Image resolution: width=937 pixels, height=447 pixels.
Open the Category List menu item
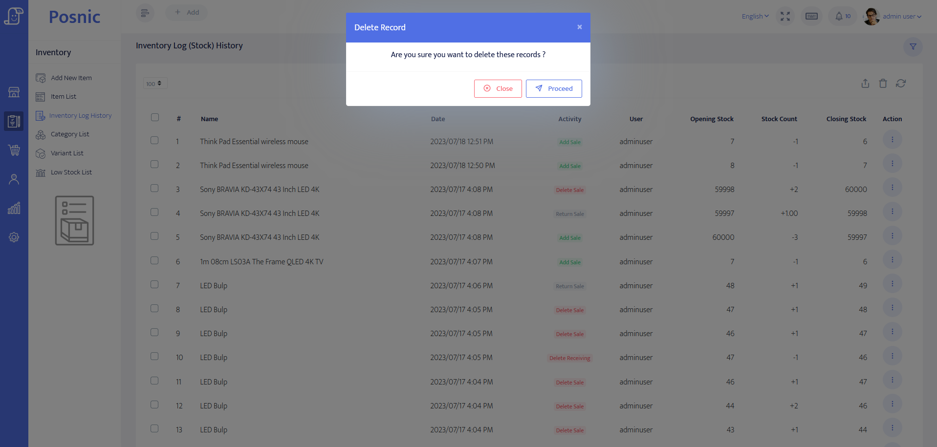coord(69,134)
